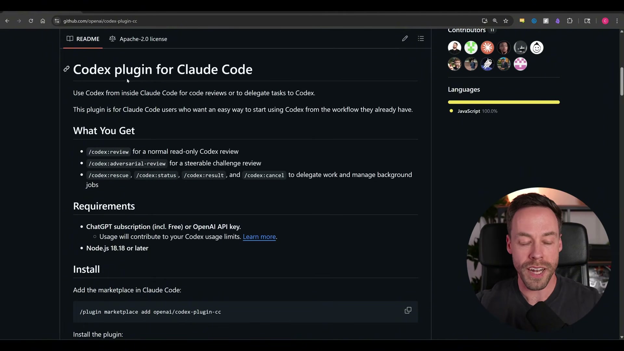
Task: Go back to the previous page
Action: (x=7, y=21)
